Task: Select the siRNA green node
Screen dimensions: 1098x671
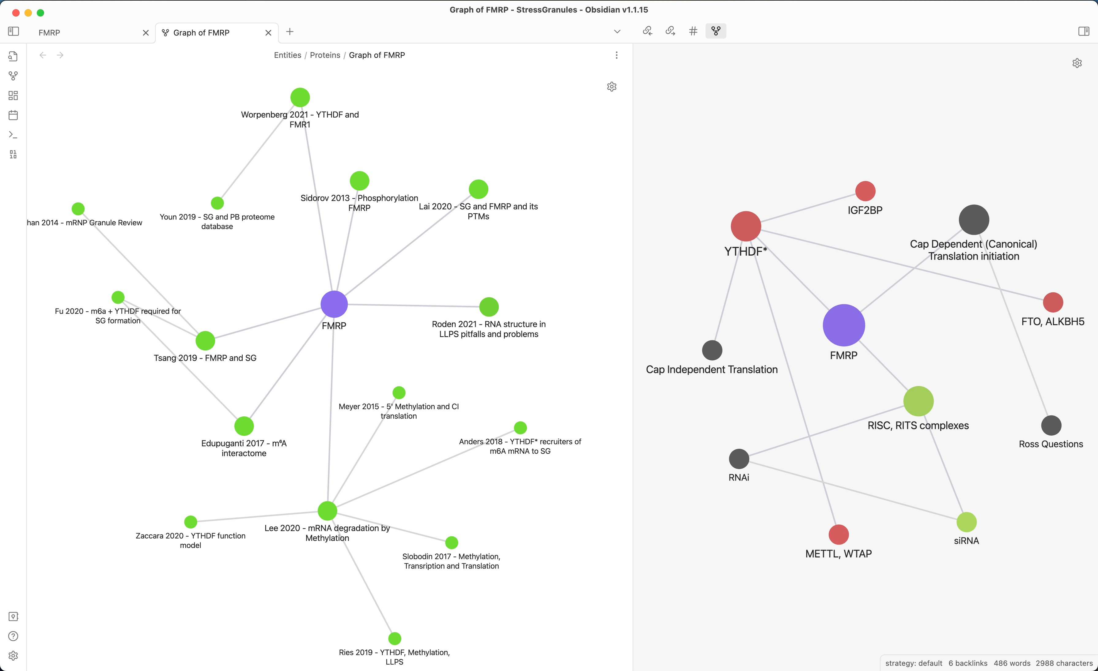Action: click(967, 522)
